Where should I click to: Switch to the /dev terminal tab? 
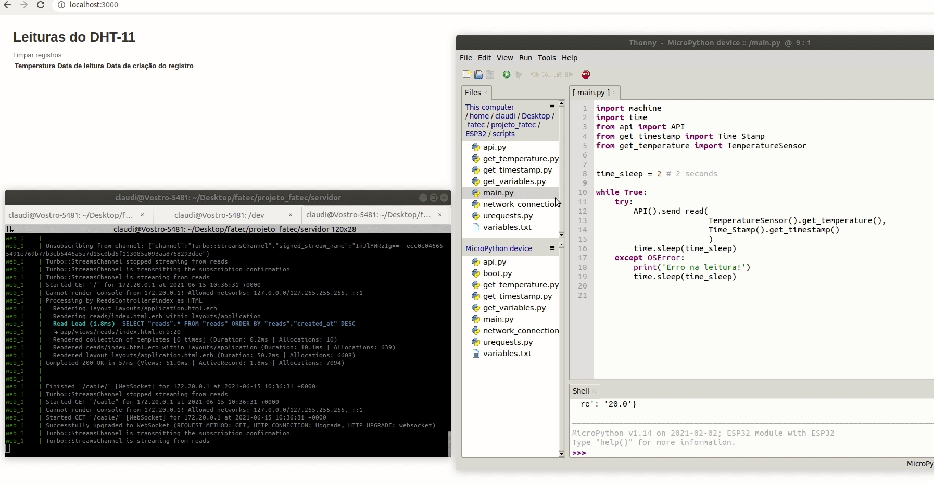(219, 215)
